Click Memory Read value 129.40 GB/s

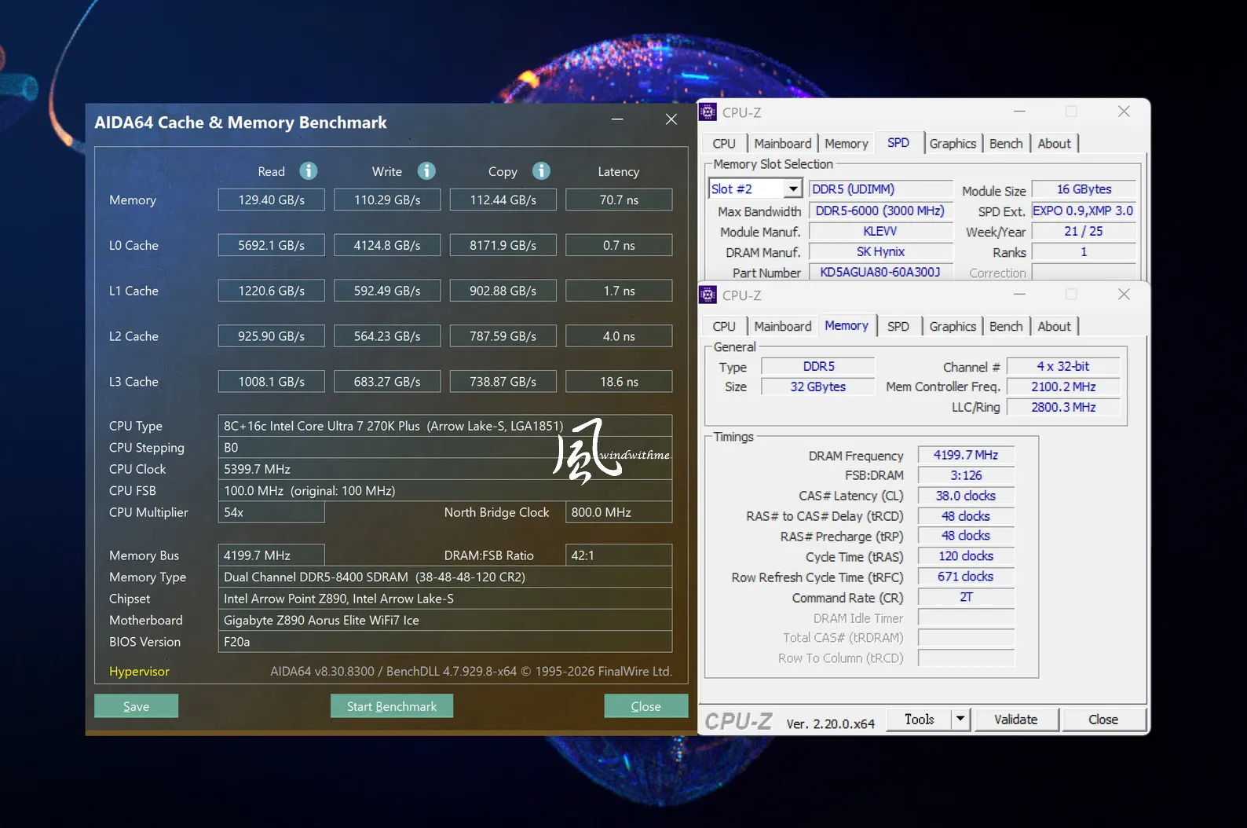[272, 200]
